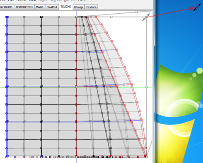Click the active TSUCHI tab
The height and width of the screenshot is (163, 203).
pyautogui.click(x=65, y=7)
